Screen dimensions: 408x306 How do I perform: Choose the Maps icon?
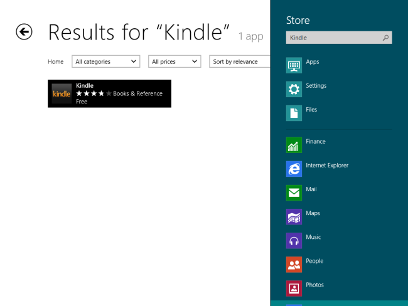(x=294, y=216)
